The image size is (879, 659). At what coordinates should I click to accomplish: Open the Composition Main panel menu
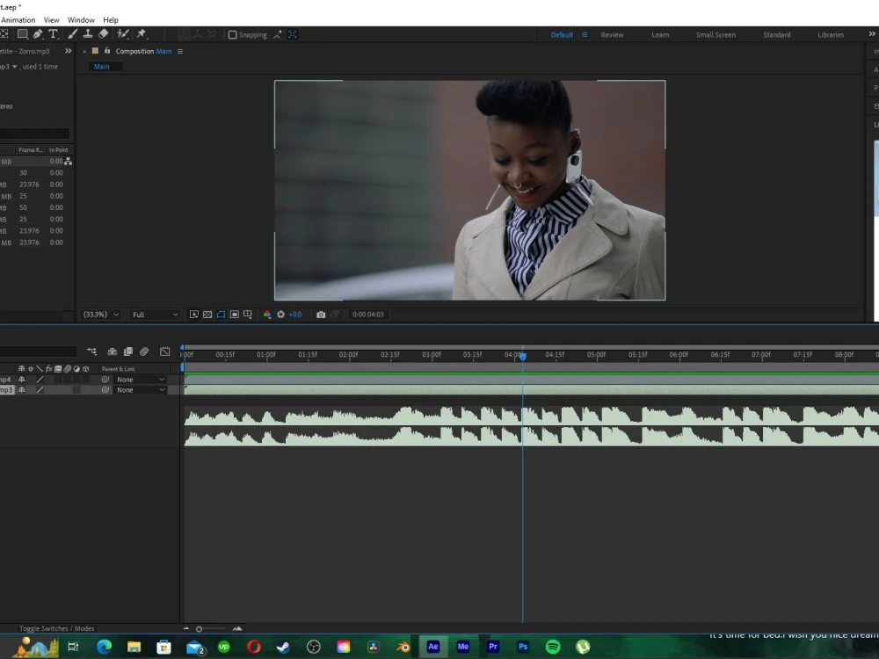click(x=180, y=52)
